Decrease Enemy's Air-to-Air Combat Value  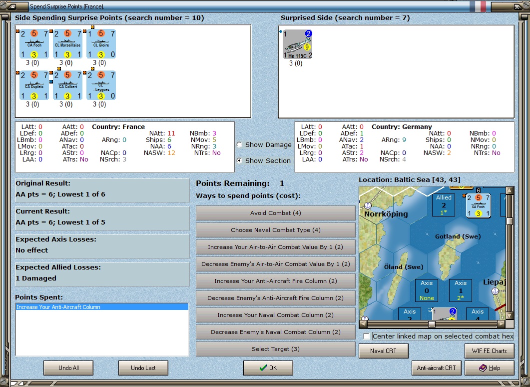click(x=275, y=264)
